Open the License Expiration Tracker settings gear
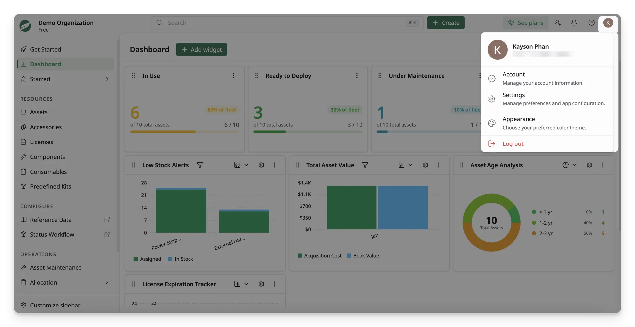This screenshot has height=327, width=635. 261,284
